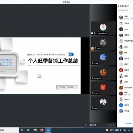Select 王梓豪 at the bottom of the member list

pyautogui.click(x=126, y=111)
